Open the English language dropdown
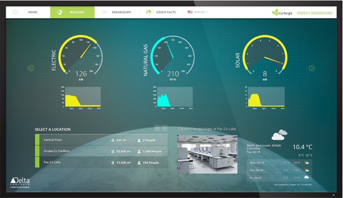 click(198, 12)
